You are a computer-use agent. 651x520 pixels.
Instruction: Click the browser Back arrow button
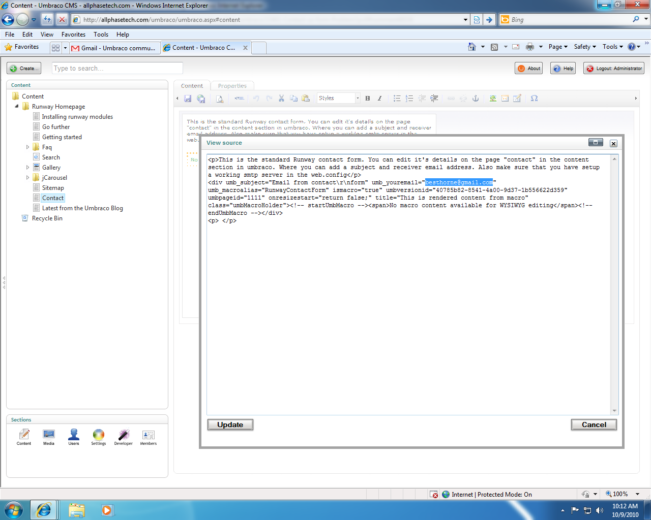[8, 20]
